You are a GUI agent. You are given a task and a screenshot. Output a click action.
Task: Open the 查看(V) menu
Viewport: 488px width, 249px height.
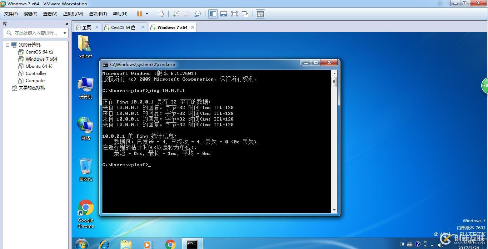50,14
